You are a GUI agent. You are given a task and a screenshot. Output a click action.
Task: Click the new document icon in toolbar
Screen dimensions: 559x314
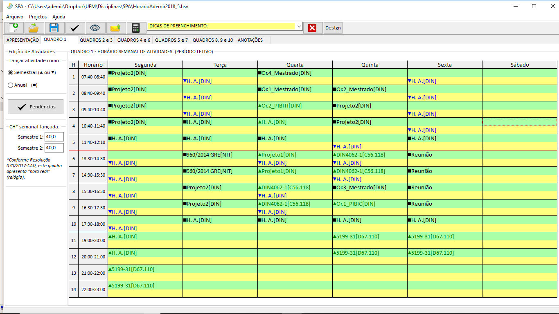[14, 28]
